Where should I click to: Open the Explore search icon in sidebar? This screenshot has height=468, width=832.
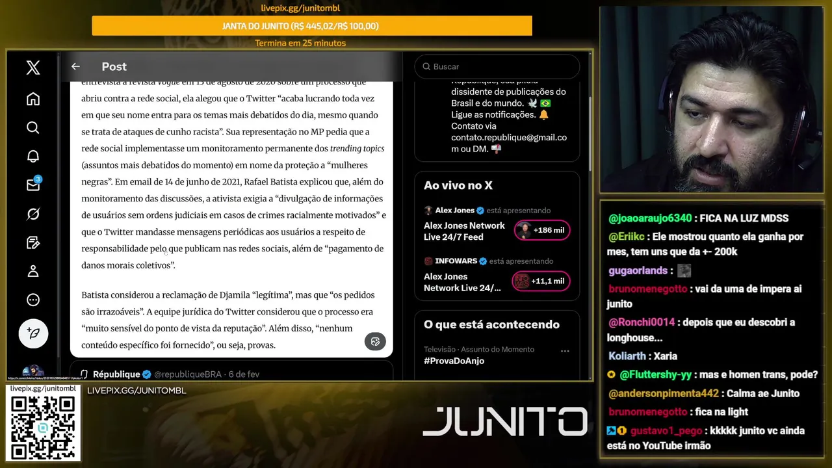pos(33,127)
